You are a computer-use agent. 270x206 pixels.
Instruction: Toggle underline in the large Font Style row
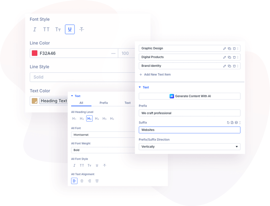pos(70,30)
